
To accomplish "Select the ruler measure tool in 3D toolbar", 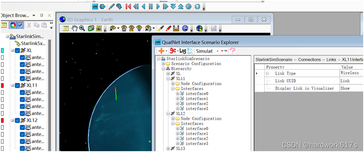I will [176, 28].
